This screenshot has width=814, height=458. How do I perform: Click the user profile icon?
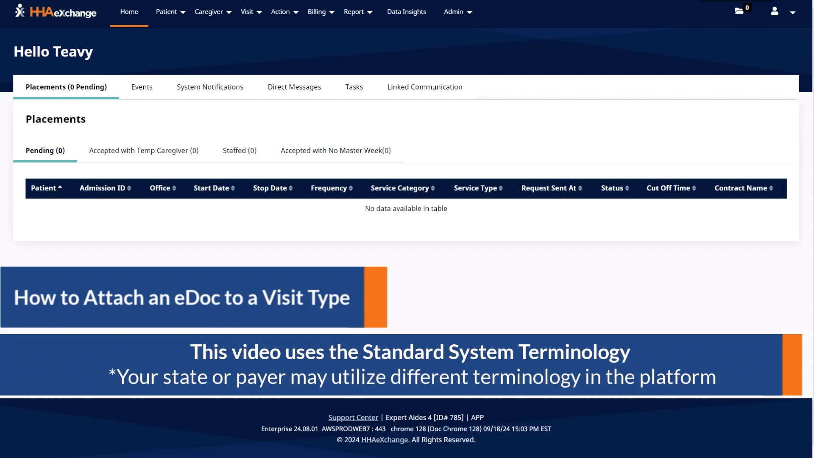coord(774,12)
